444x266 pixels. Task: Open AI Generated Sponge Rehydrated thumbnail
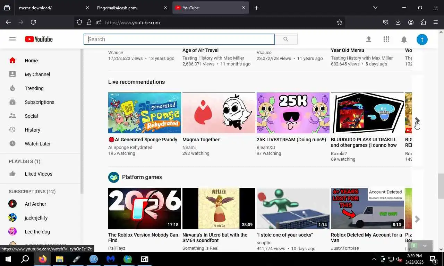point(145,113)
